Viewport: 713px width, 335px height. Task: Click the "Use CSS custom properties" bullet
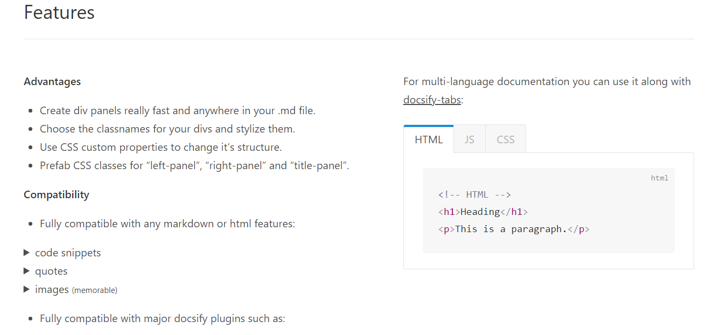[160, 147]
